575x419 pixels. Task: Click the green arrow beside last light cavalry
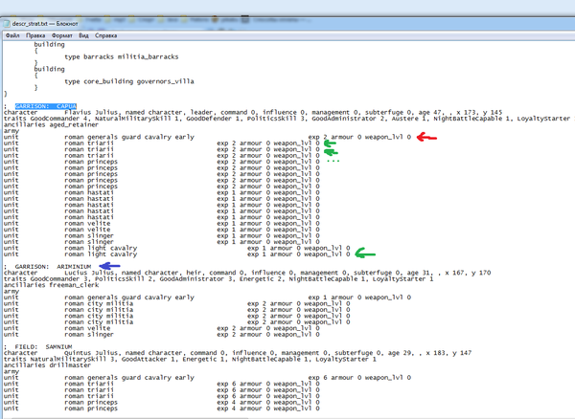(x=363, y=254)
